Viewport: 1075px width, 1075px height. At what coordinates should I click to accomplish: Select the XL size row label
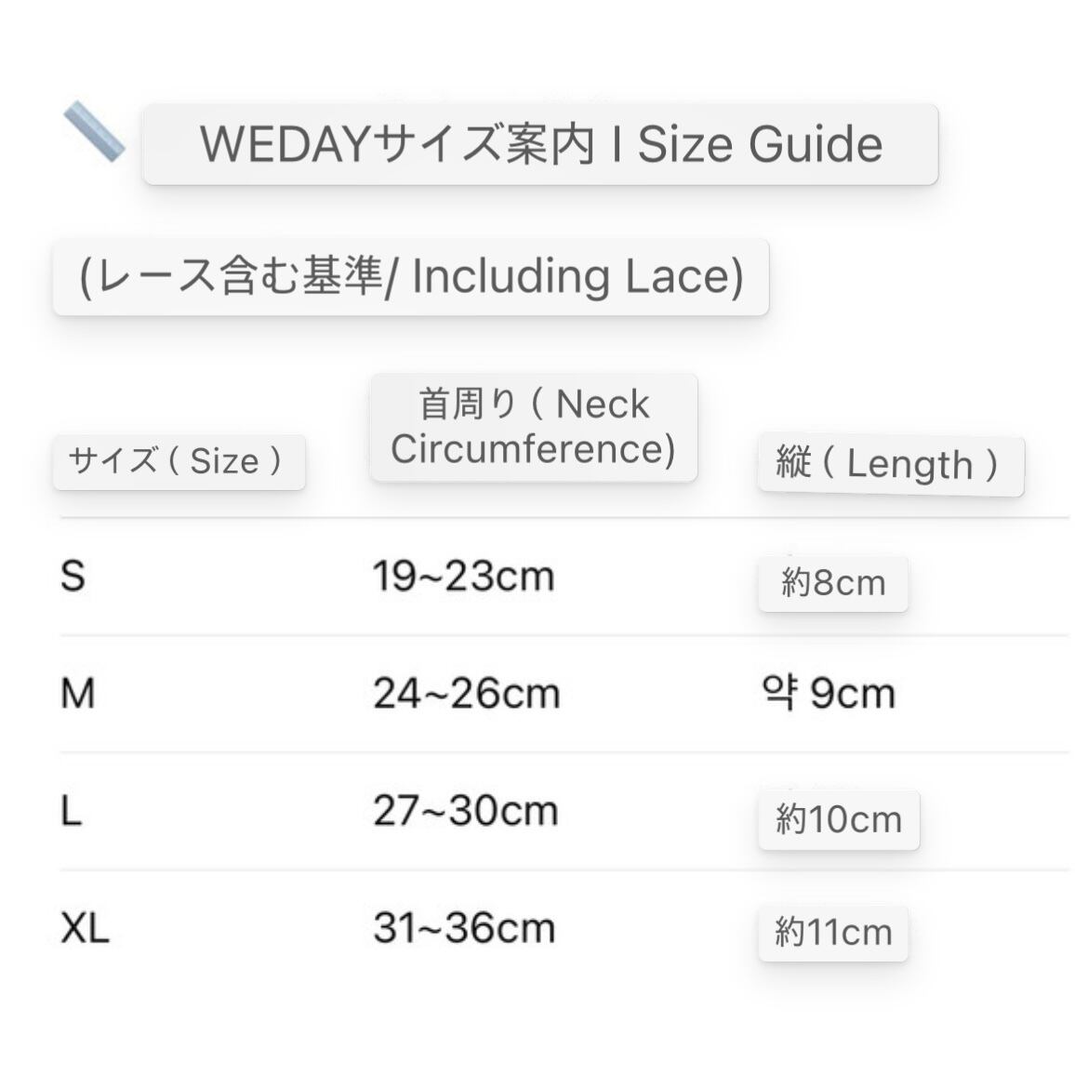coord(85,928)
